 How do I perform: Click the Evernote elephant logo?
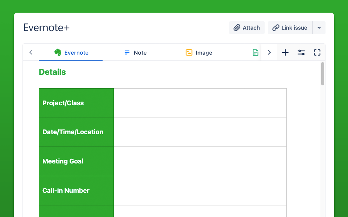(58, 52)
